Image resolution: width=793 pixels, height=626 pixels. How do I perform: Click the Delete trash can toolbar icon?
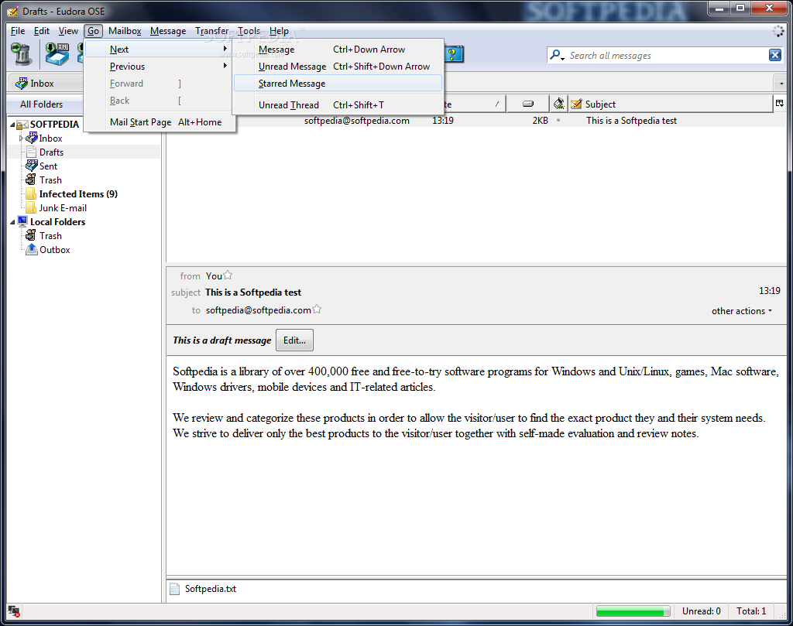(21, 54)
